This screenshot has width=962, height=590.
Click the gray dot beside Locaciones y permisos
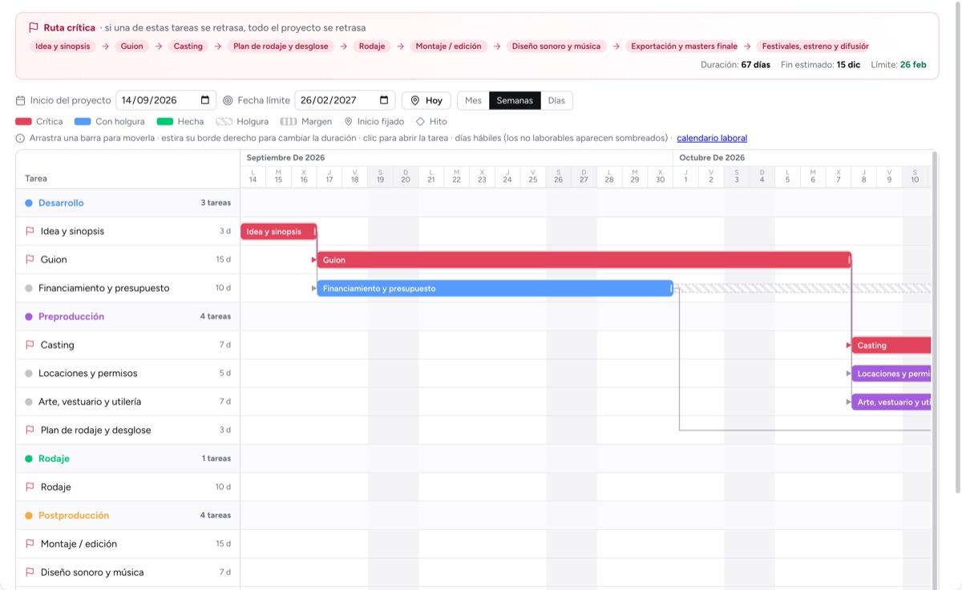29,374
